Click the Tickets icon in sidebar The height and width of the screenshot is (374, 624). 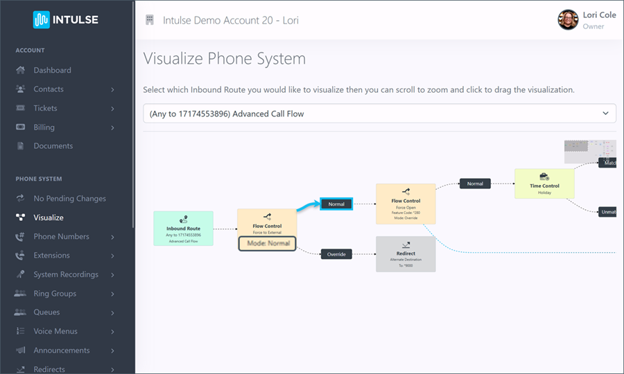(20, 108)
